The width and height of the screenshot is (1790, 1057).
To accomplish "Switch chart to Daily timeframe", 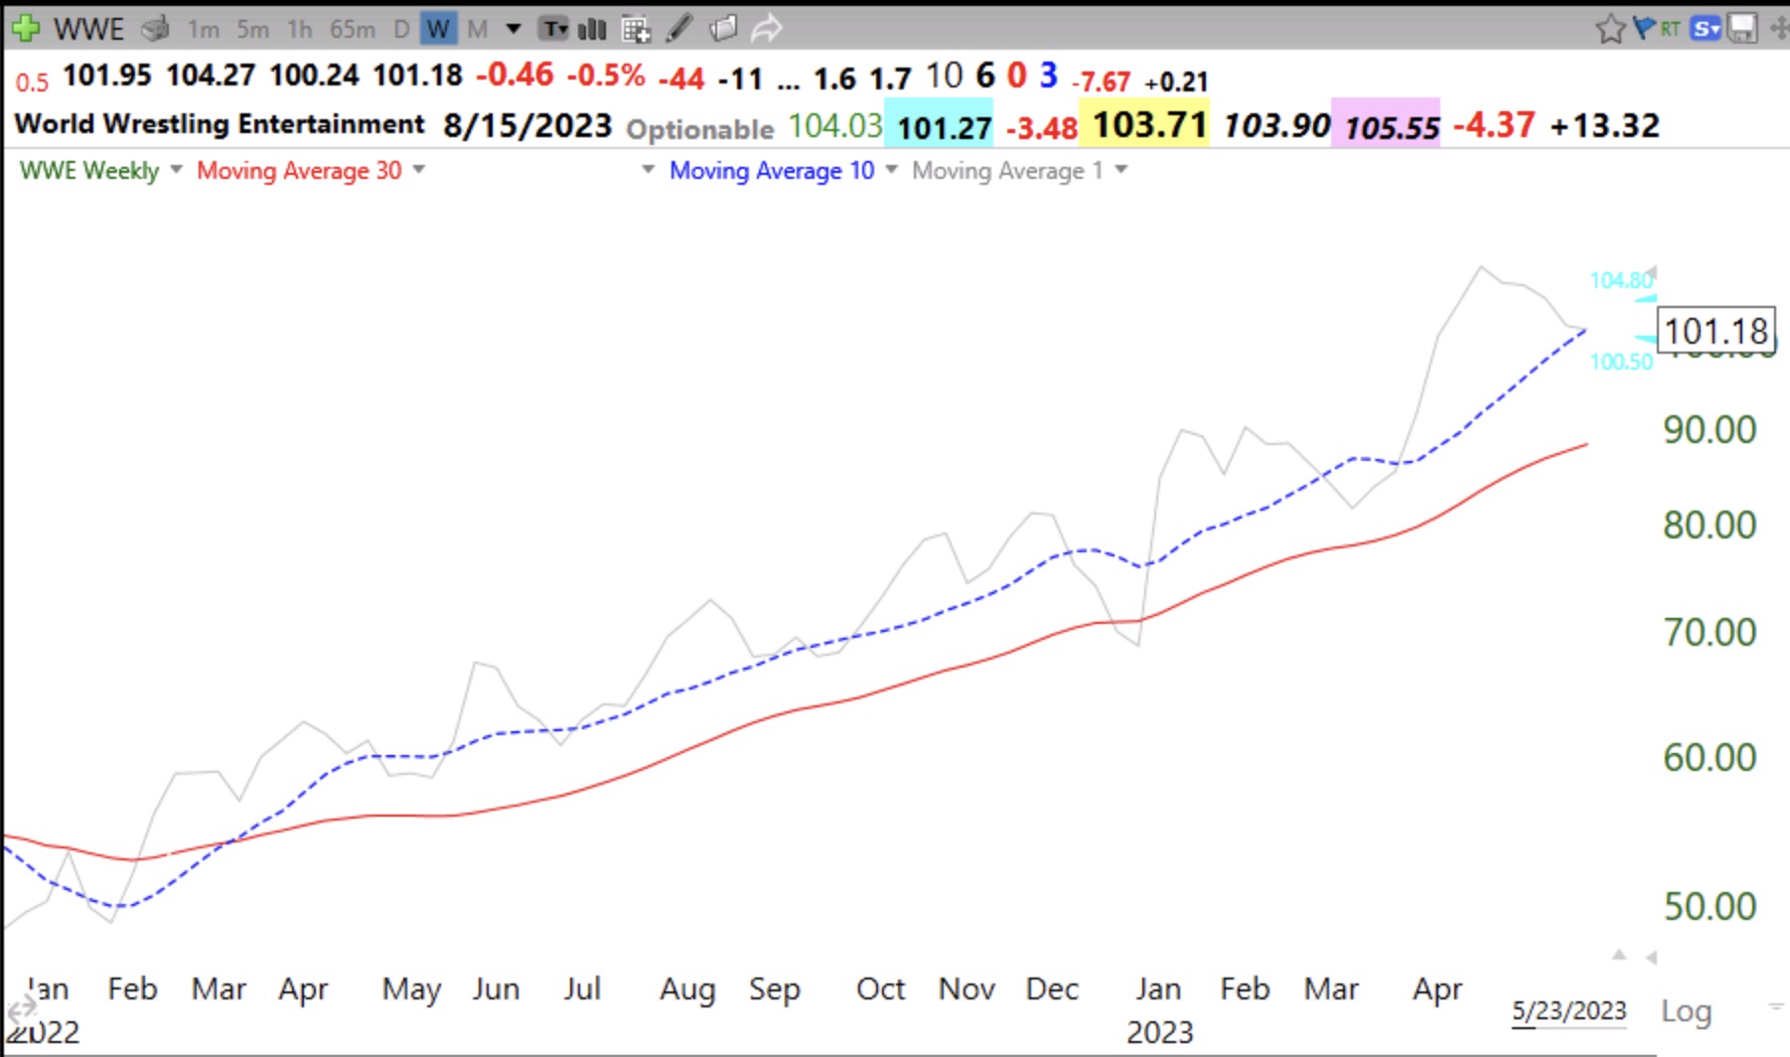I will coord(401,29).
